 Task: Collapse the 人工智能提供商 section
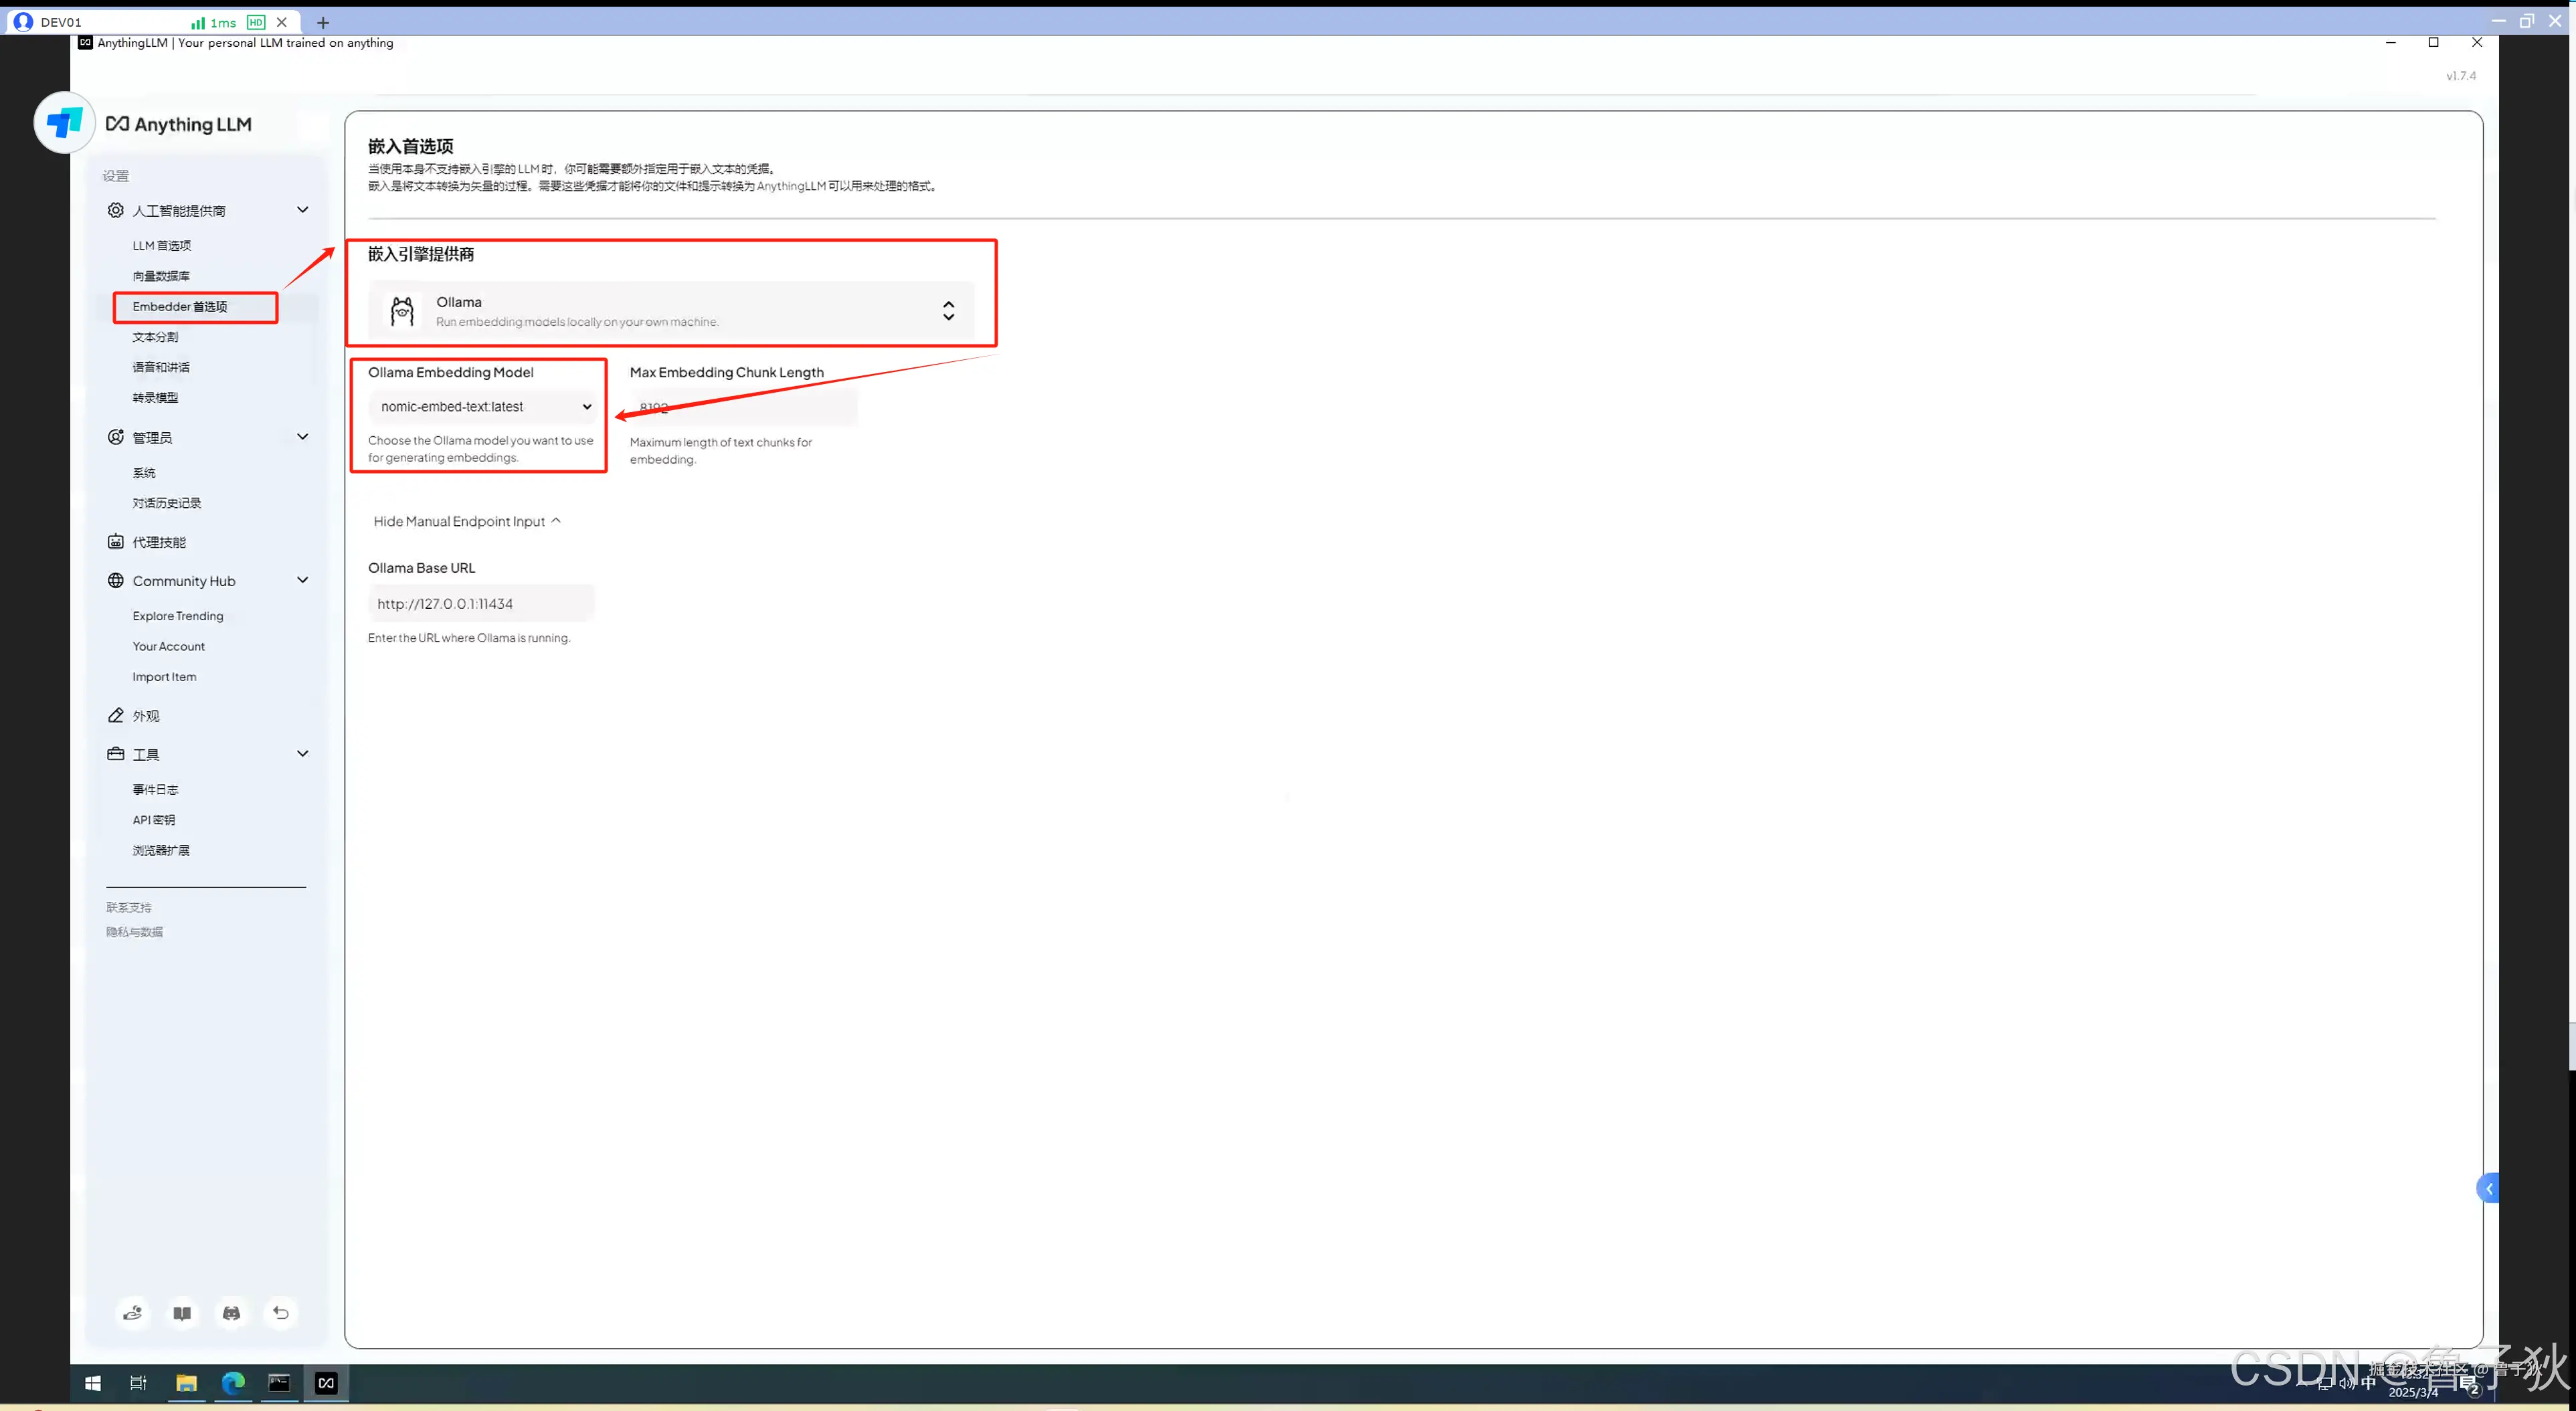point(302,210)
